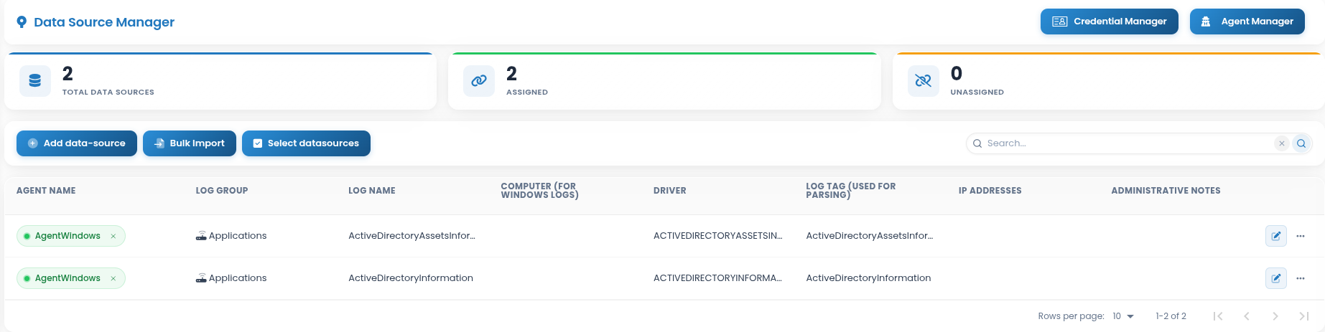Open Credential Manager
The image size is (1325, 332).
[x=1109, y=22]
